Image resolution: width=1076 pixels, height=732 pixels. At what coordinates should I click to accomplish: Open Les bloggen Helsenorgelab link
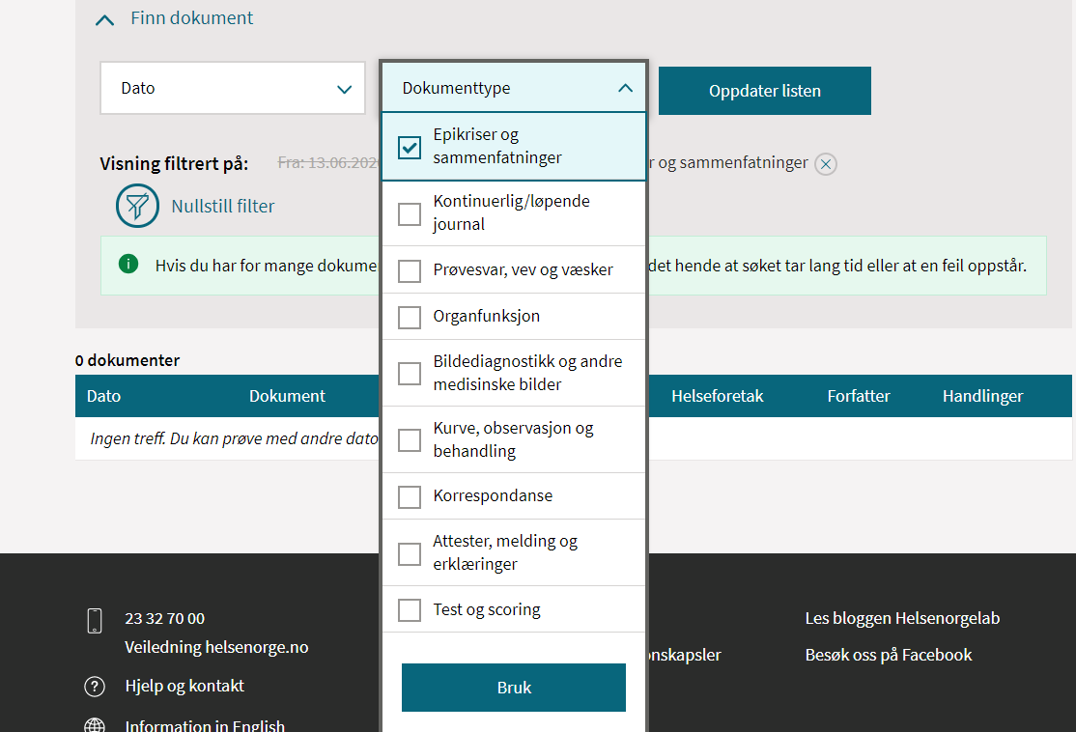902,618
